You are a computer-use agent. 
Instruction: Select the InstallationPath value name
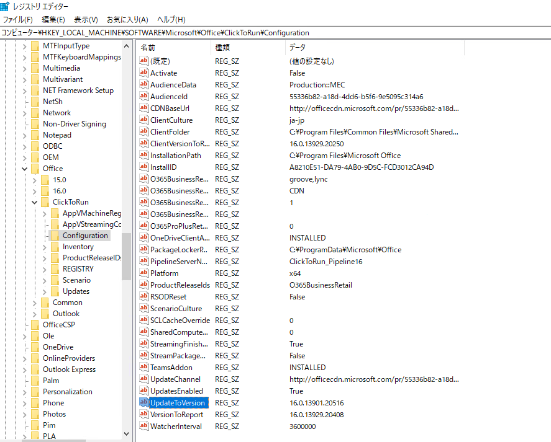tap(176, 156)
